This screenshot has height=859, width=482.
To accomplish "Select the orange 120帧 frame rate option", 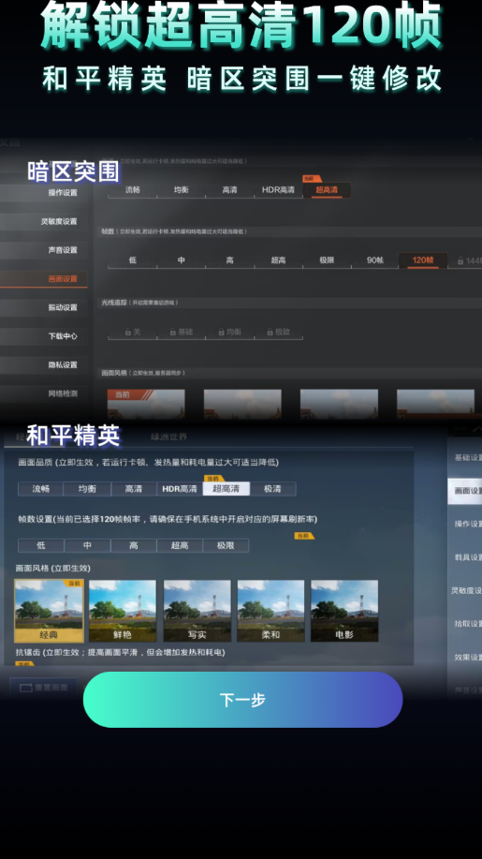I will 423,260.
